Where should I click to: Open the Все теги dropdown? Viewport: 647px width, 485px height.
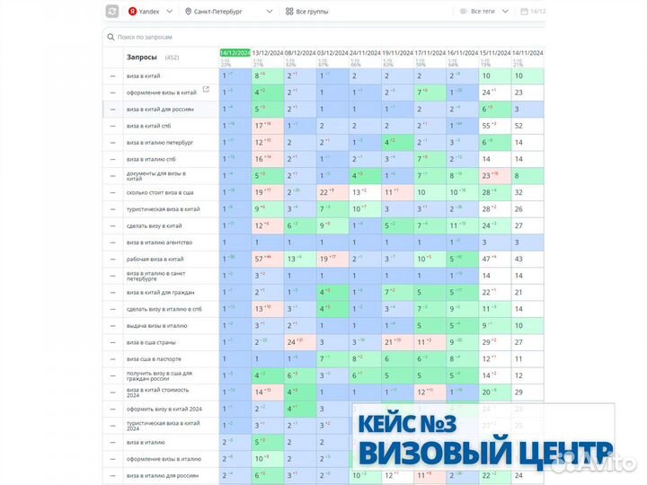(x=483, y=12)
